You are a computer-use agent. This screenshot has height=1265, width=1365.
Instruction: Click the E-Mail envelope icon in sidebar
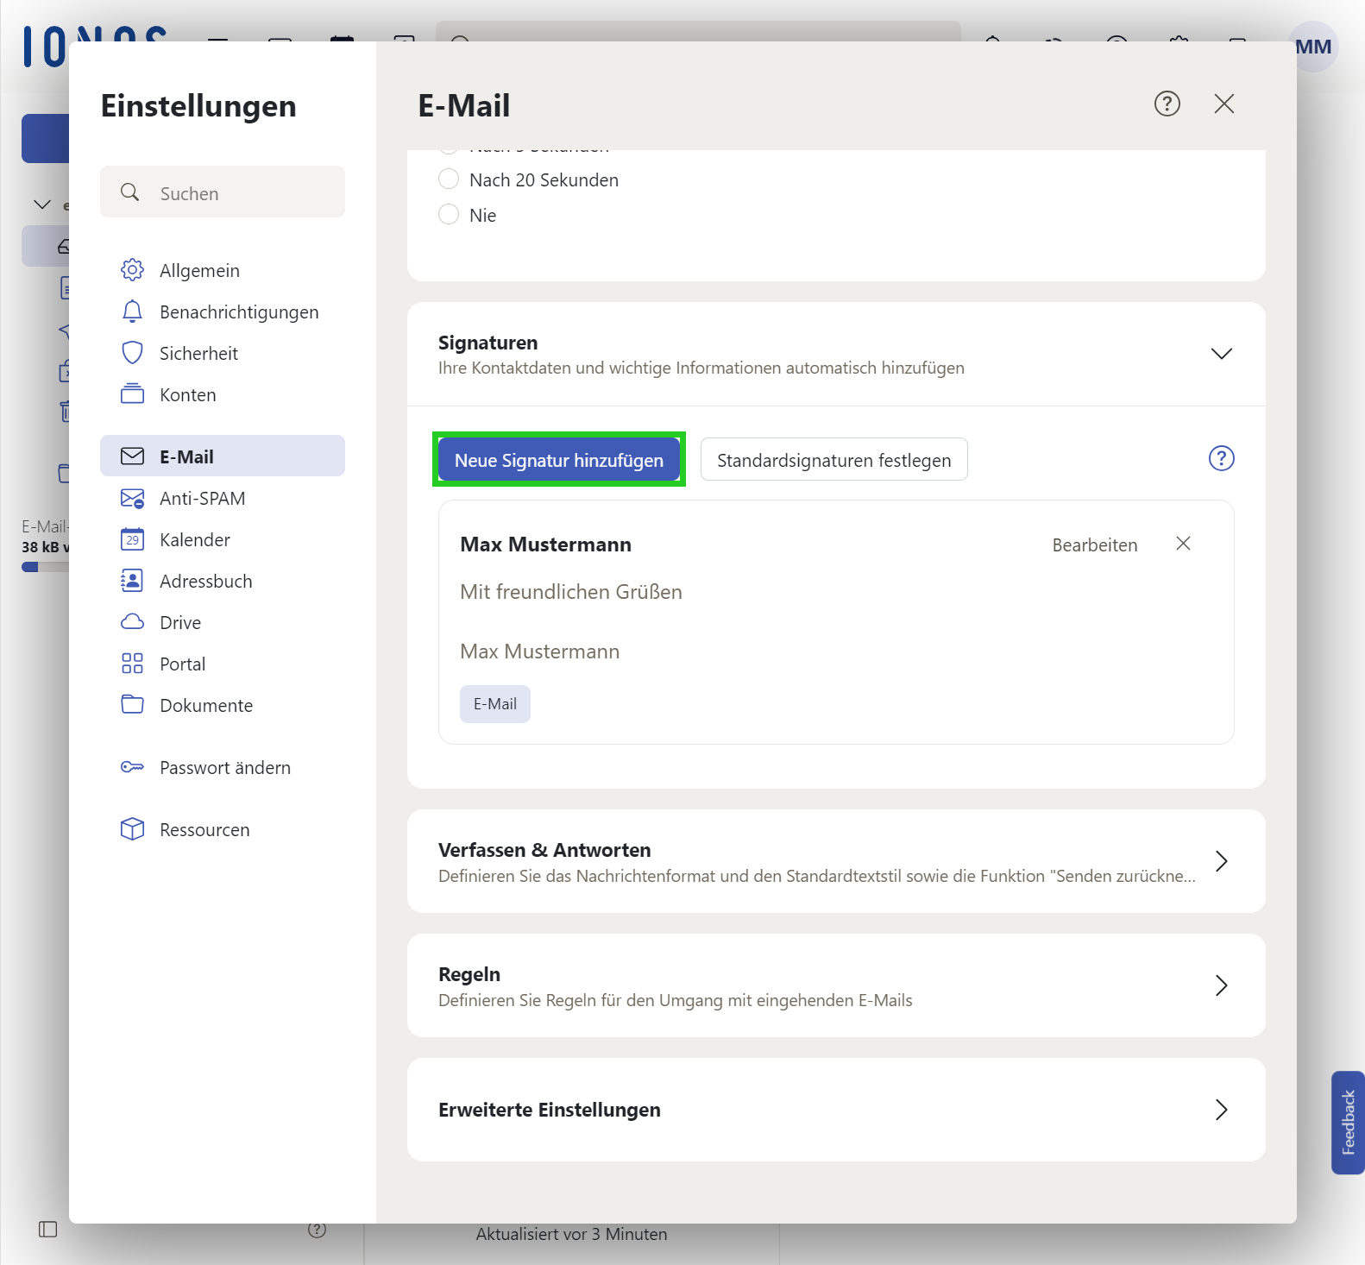click(132, 456)
